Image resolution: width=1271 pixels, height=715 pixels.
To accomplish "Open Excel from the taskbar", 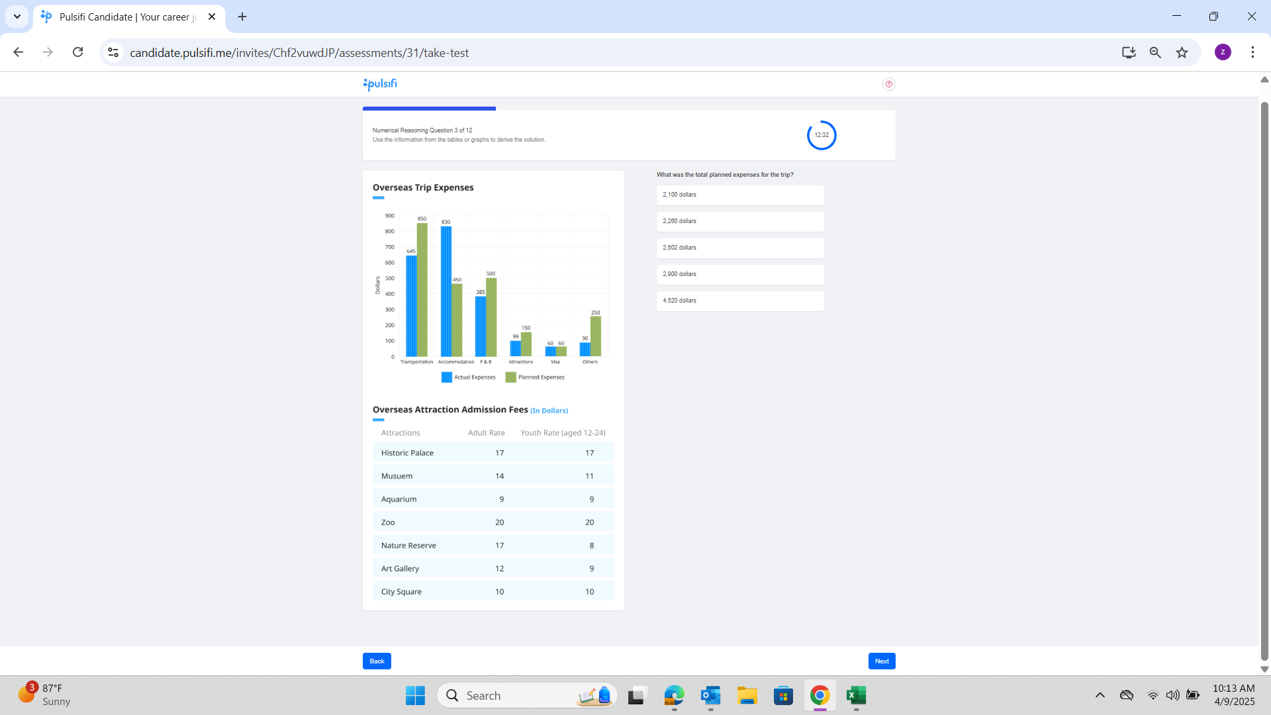I will pos(856,695).
